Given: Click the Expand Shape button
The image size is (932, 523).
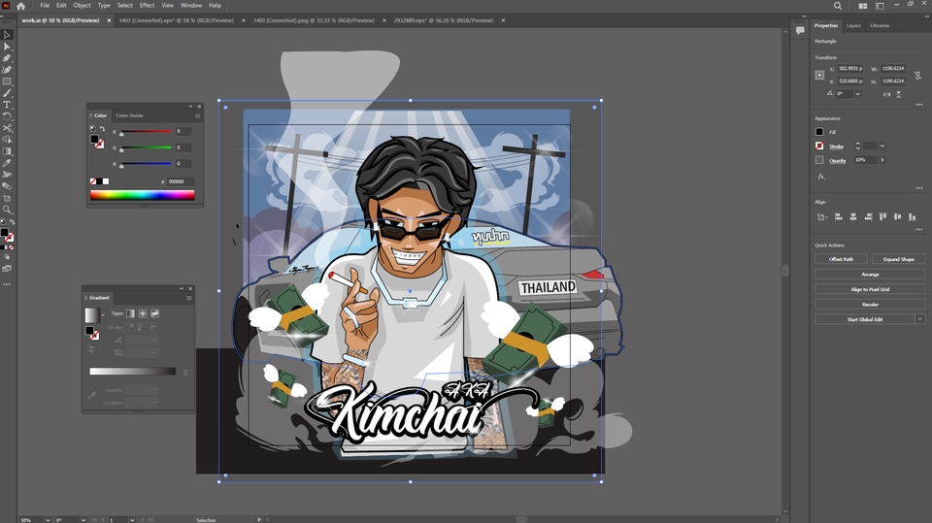Looking at the screenshot, I should pyautogui.click(x=898, y=259).
